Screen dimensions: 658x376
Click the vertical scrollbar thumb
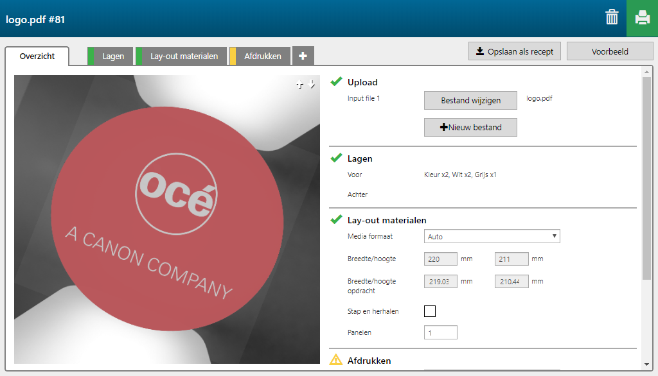point(646,178)
